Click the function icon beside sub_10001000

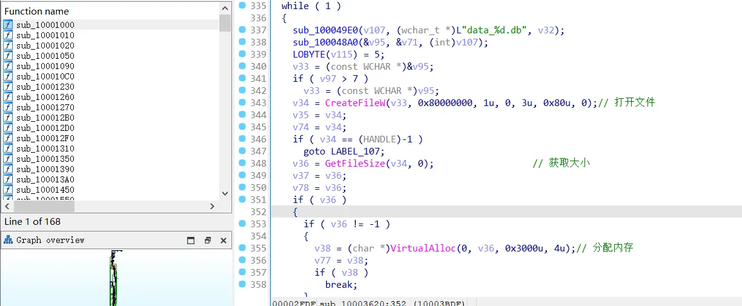8,25
